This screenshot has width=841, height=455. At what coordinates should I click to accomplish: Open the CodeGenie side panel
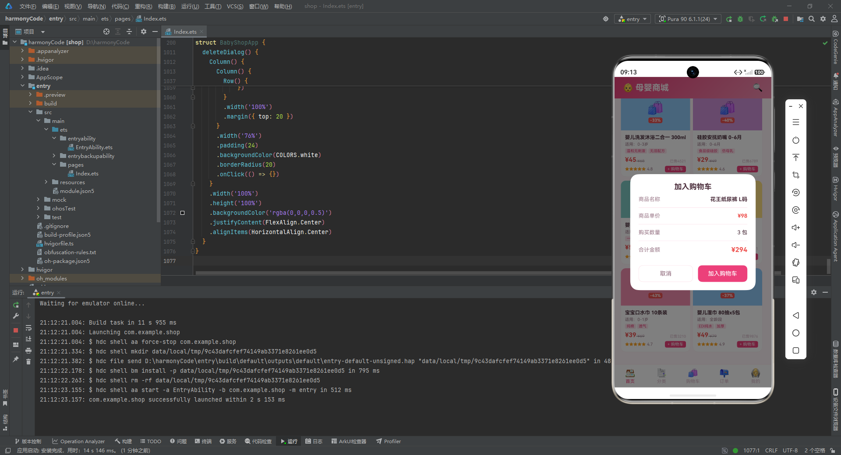(x=836, y=46)
